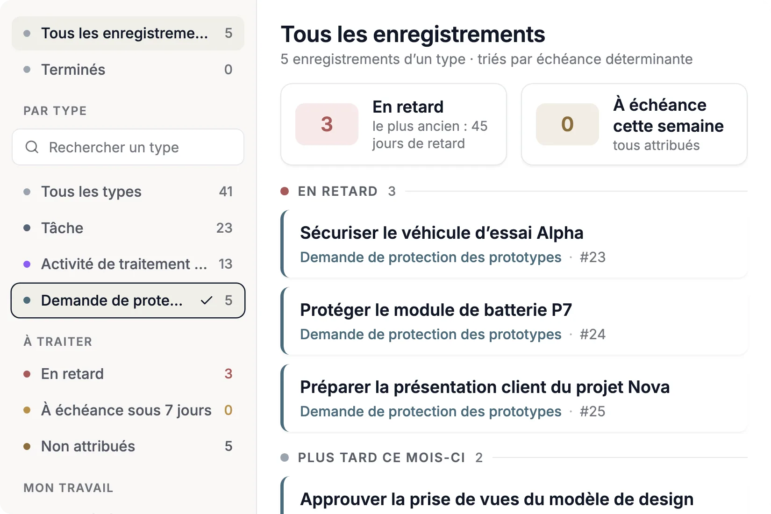Click the Tous les enregistrements page title

(413, 35)
